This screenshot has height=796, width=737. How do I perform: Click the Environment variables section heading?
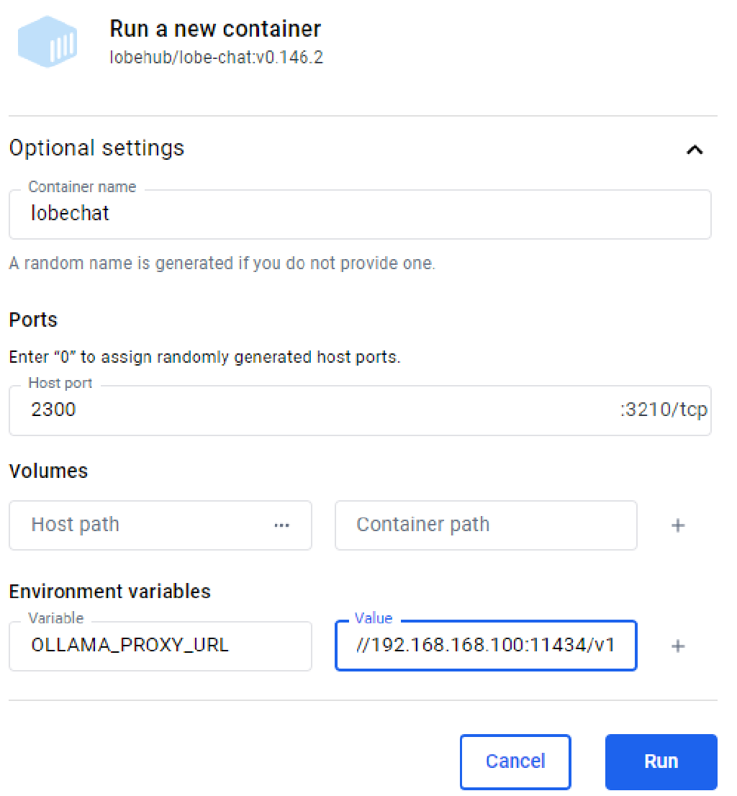[109, 592]
